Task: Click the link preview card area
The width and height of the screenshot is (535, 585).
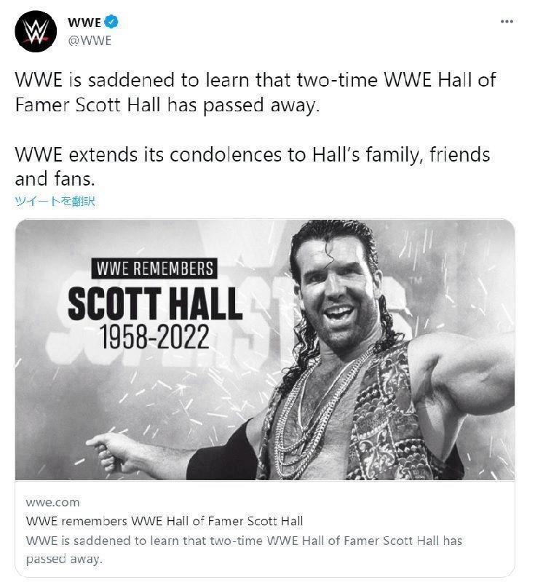Action: tap(267, 524)
